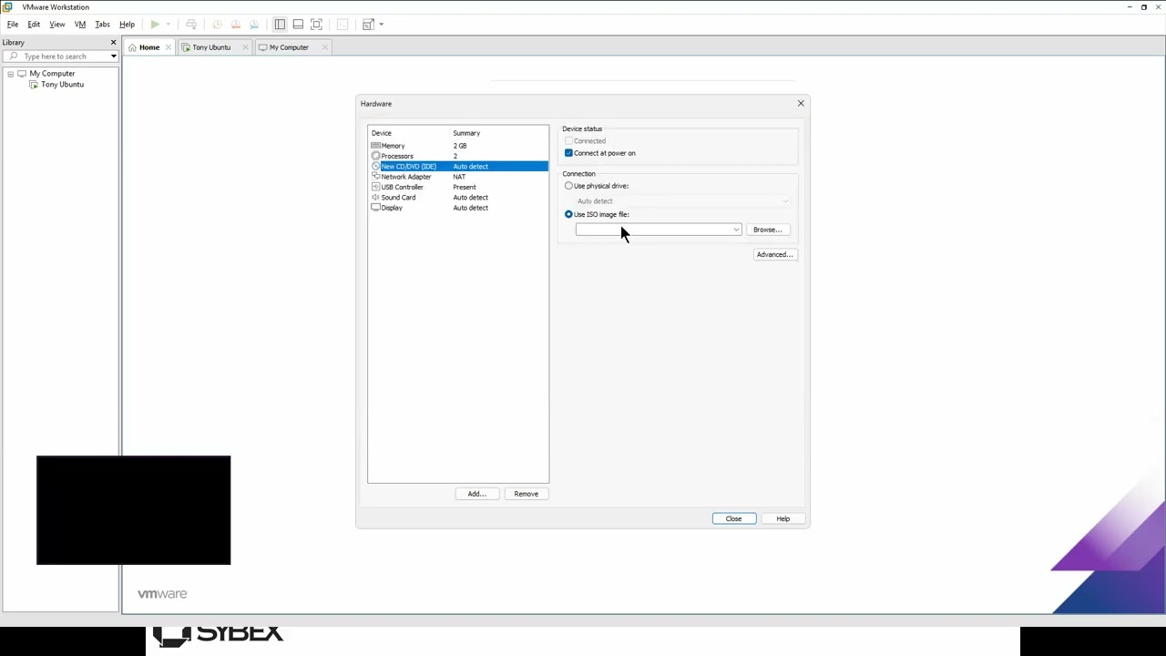This screenshot has height=656, width=1166.
Task: Click the Remove hardware button
Action: (x=526, y=494)
